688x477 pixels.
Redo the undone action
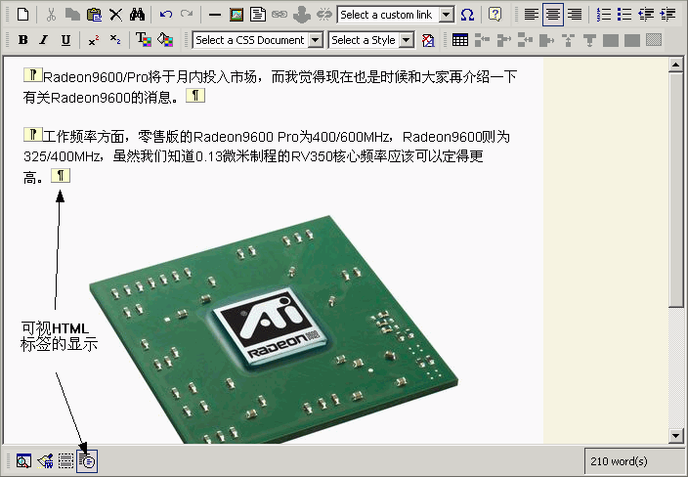(187, 15)
